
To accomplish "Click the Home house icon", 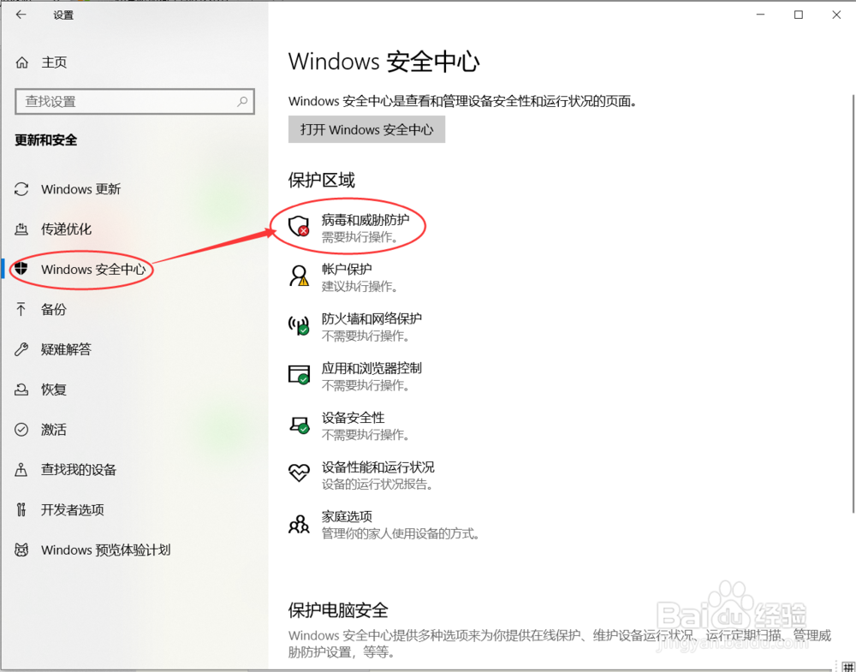I will (22, 62).
